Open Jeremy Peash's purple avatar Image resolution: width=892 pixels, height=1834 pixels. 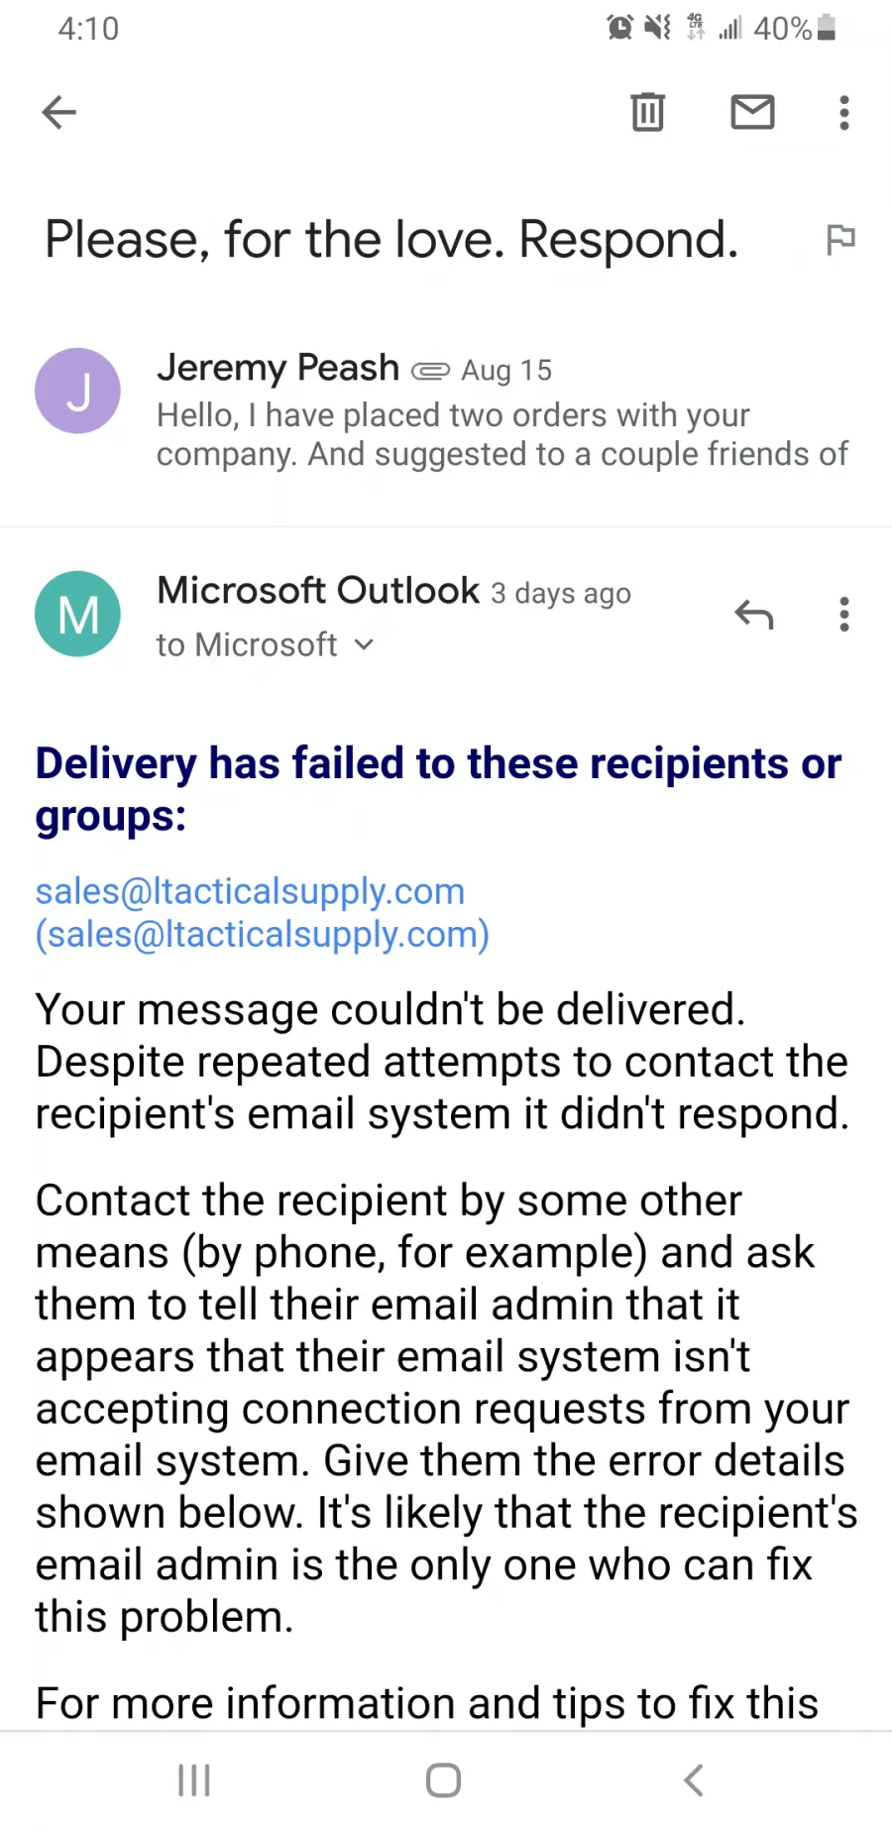[77, 391]
